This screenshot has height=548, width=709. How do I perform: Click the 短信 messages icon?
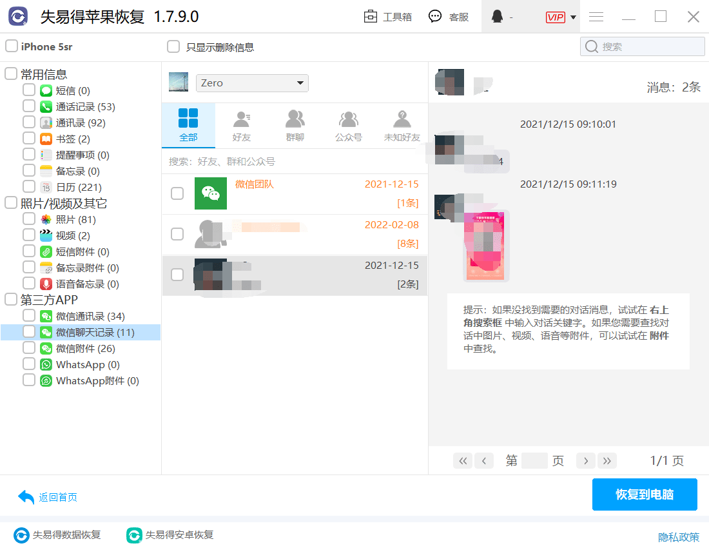pyautogui.click(x=46, y=91)
